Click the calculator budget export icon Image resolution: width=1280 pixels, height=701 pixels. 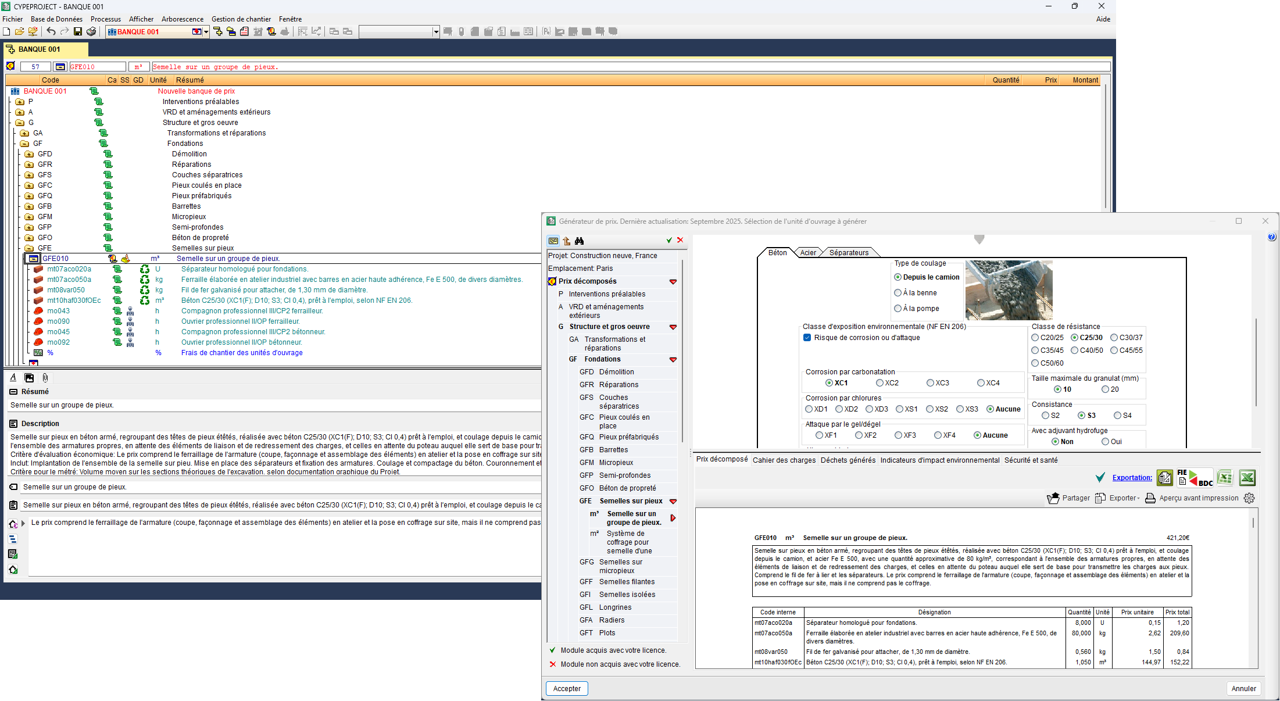(x=1164, y=478)
